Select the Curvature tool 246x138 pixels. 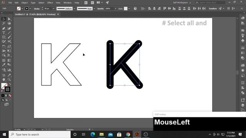[x=9, y=28]
